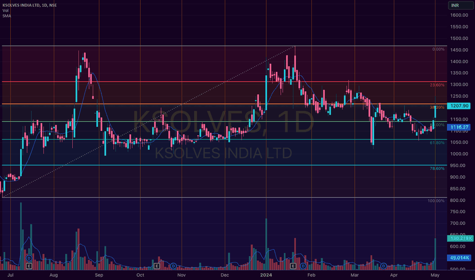The width and height of the screenshot is (475, 280).
Task: Click the 1400.00 price axis label
Action: tap(459, 62)
